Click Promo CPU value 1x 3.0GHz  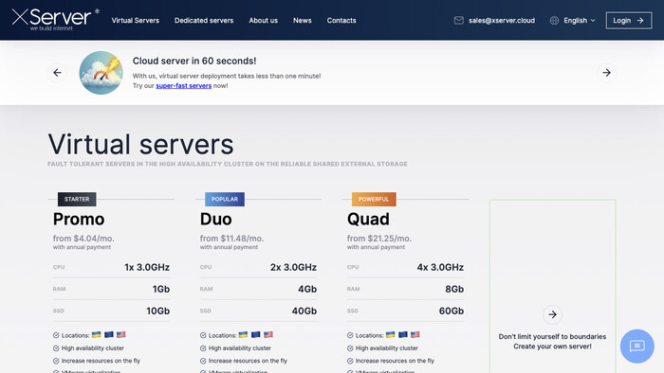tap(147, 267)
